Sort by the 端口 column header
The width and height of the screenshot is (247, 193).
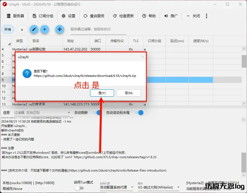tap(98, 41)
